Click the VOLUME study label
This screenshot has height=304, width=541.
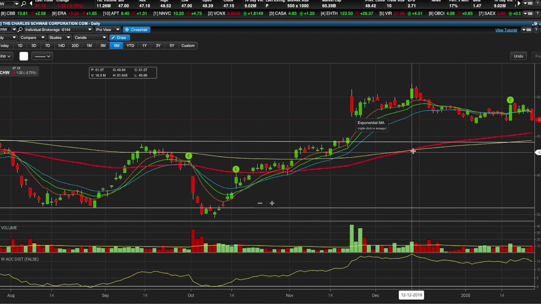point(9,228)
